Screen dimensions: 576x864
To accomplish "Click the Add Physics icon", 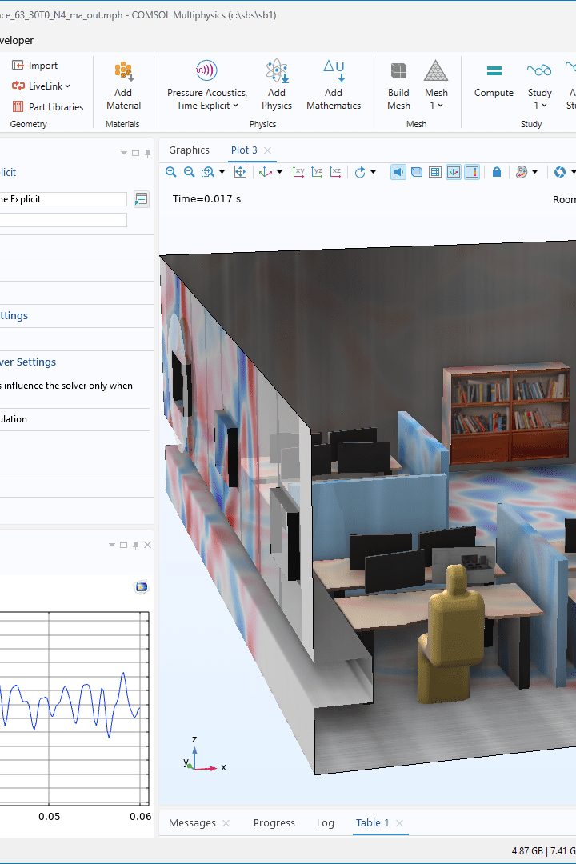I will coord(277,86).
